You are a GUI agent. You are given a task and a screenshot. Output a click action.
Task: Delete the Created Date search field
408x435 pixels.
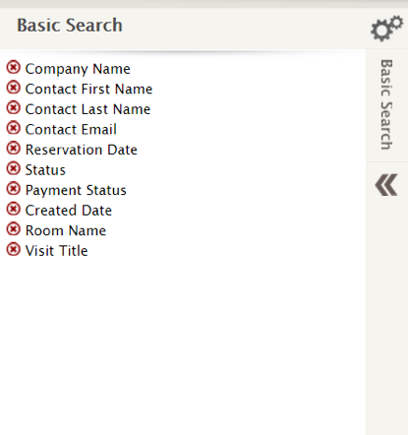tap(14, 209)
